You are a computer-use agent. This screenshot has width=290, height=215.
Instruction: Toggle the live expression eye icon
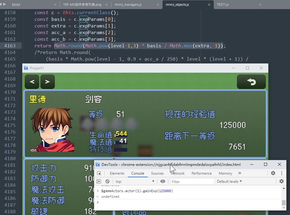point(163,181)
